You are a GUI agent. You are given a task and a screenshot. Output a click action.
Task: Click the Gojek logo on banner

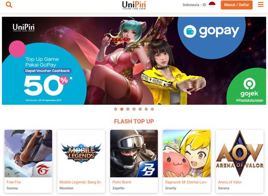click(249, 90)
